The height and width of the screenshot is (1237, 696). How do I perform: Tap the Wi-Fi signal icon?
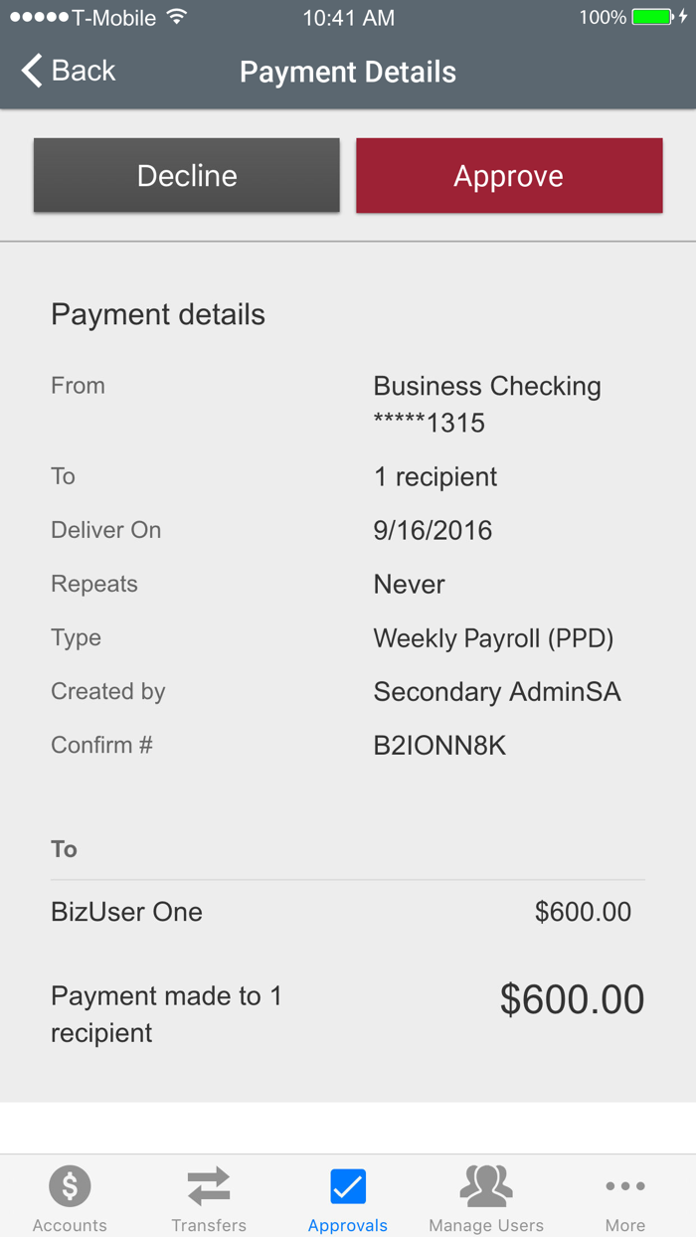pos(177,17)
